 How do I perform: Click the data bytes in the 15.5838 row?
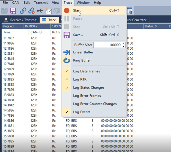pyautogui.click(x=117, y=136)
